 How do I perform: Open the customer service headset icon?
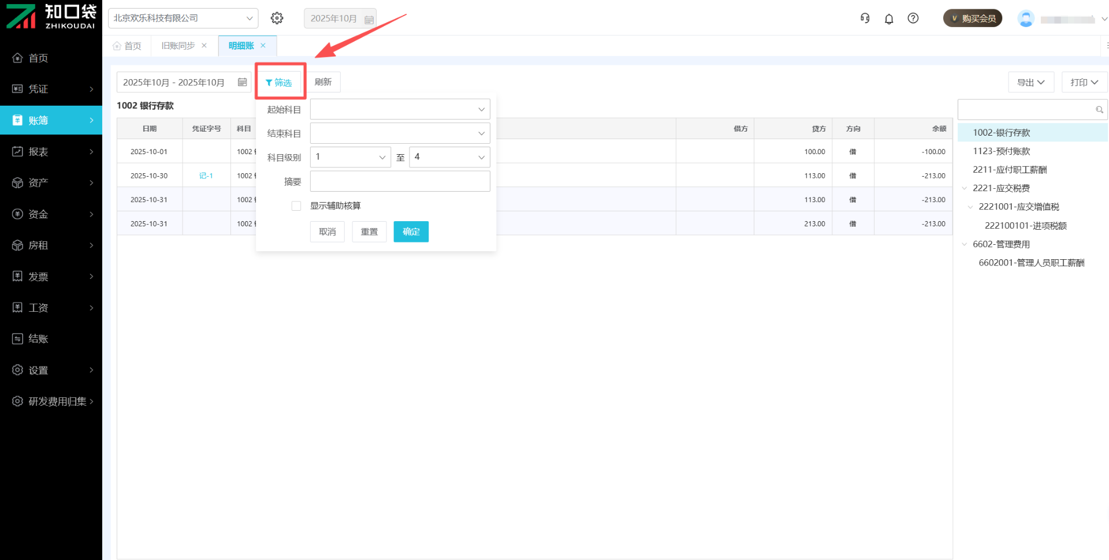[865, 18]
